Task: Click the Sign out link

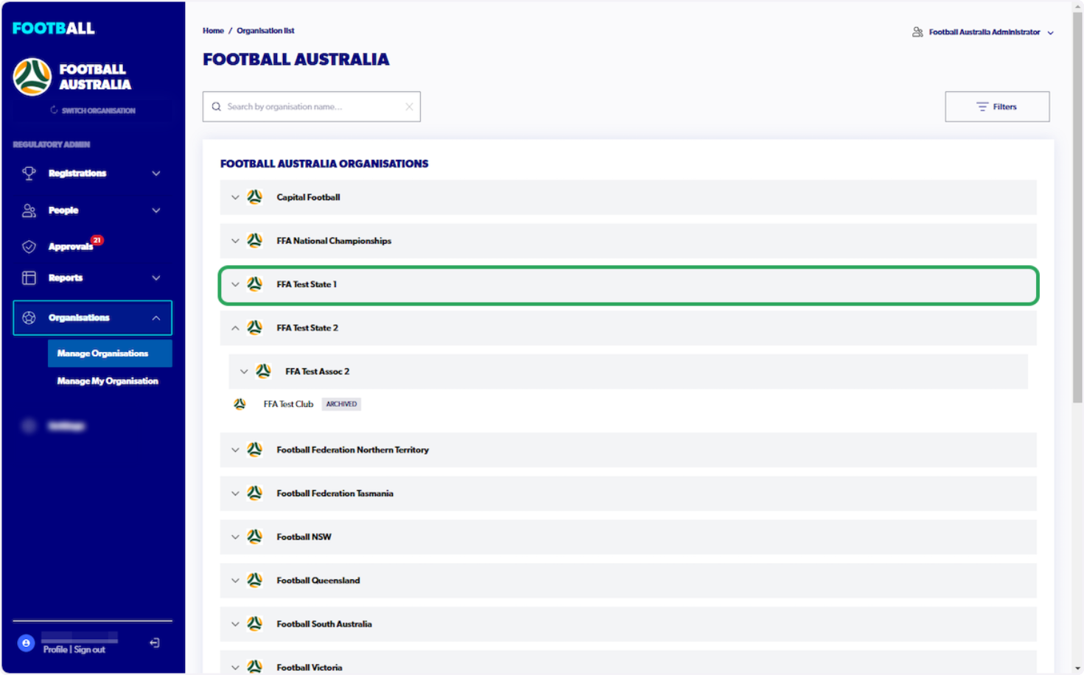Action: pos(89,650)
